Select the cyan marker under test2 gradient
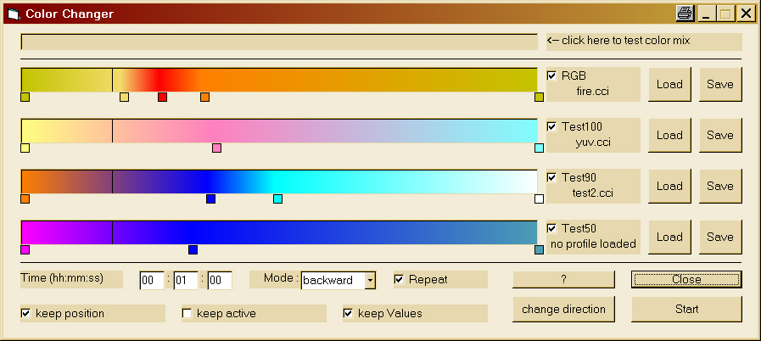This screenshot has width=761, height=341. click(277, 199)
